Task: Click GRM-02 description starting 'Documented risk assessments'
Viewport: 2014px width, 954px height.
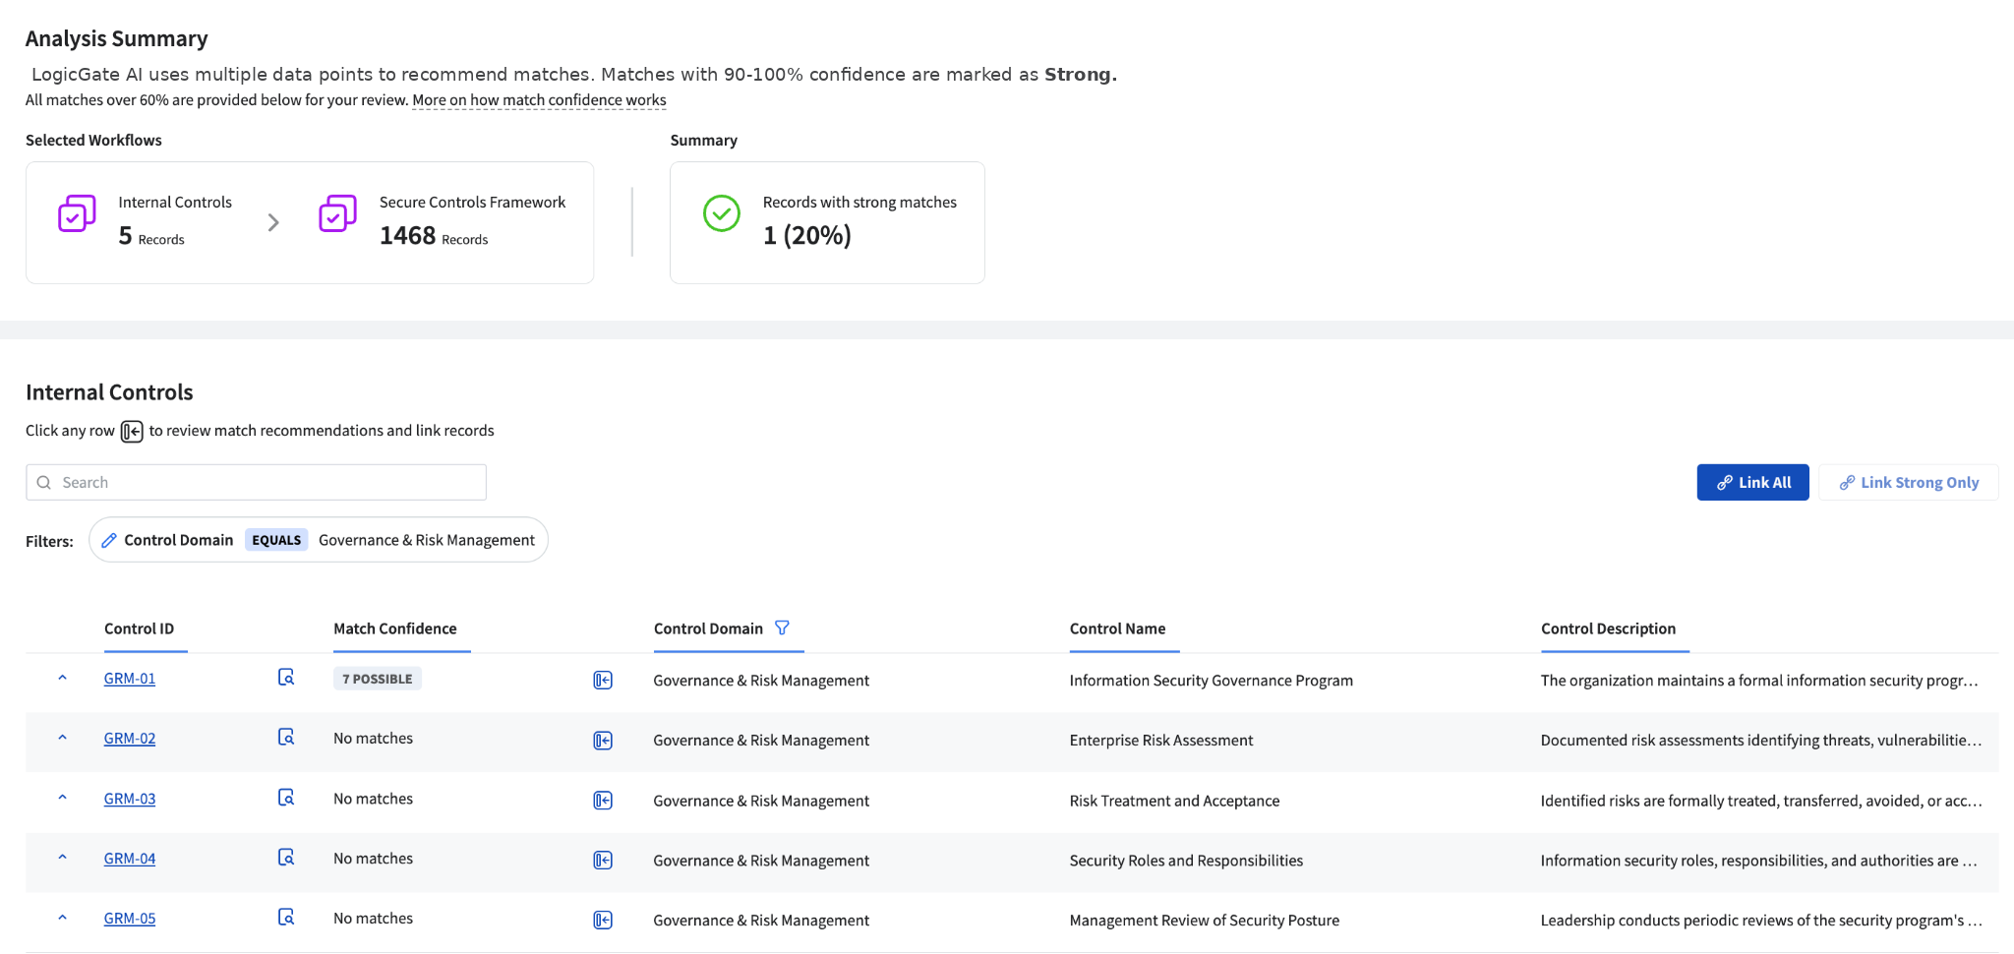Action: 1761,741
